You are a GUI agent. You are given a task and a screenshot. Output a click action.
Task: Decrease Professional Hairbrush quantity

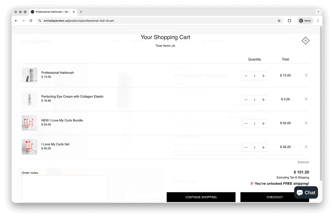pyautogui.click(x=246, y=76)
